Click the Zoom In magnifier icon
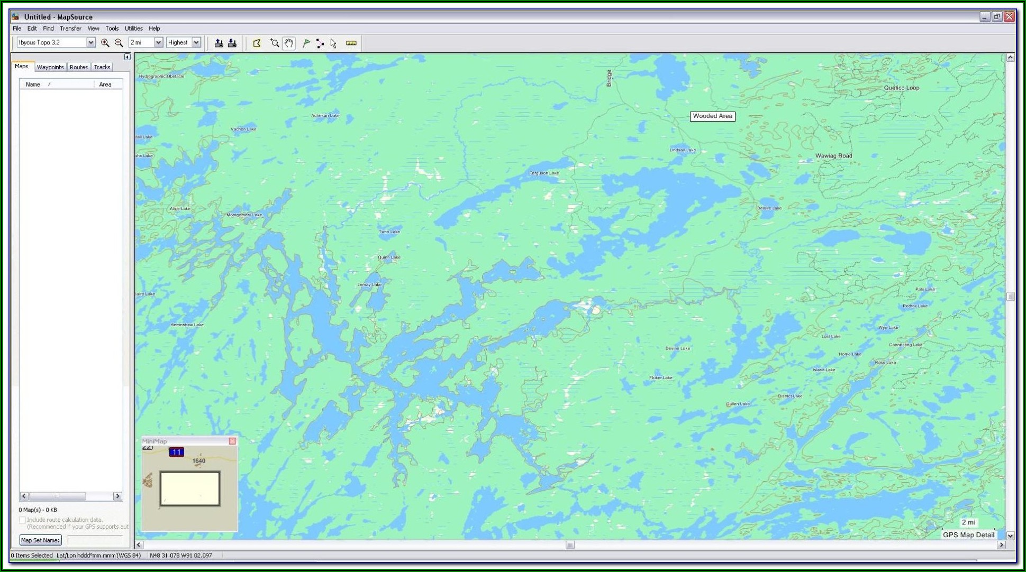The width and height of the screenshot is (1026, 572). (x=105, y=43)
